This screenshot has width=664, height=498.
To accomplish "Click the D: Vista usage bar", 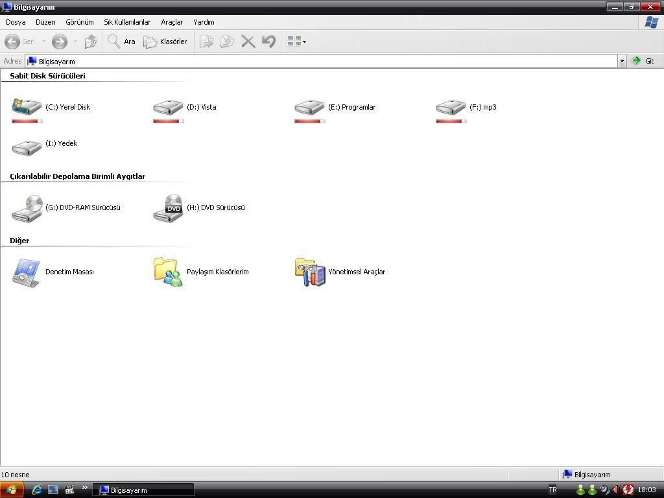I will [169, 121].
